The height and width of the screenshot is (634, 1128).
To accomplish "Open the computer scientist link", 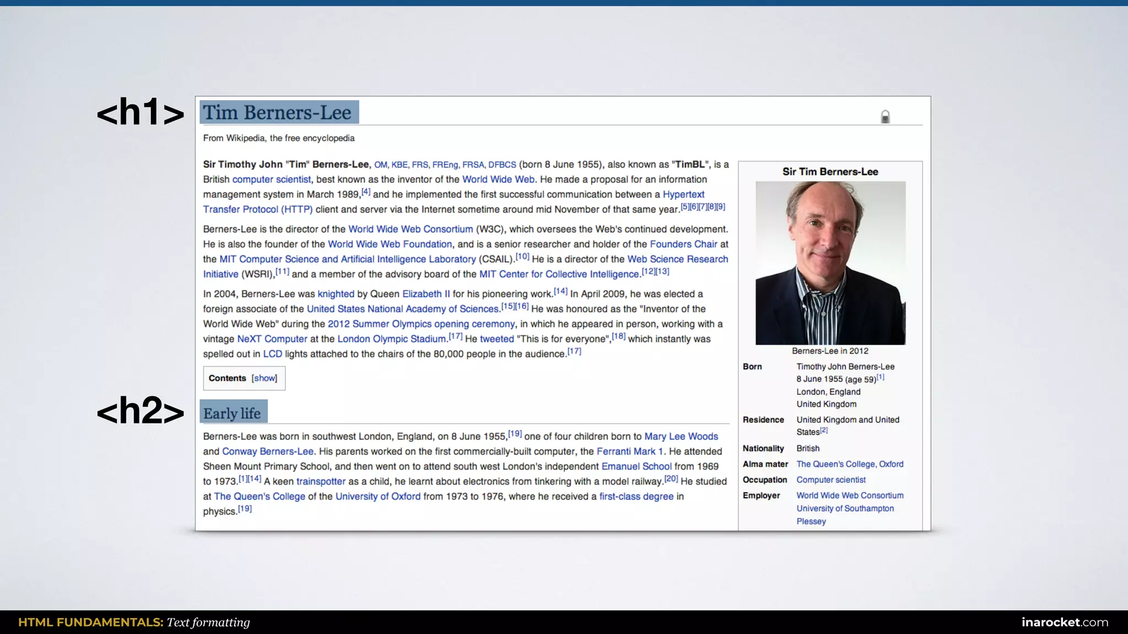I will (x=271, y=179).
